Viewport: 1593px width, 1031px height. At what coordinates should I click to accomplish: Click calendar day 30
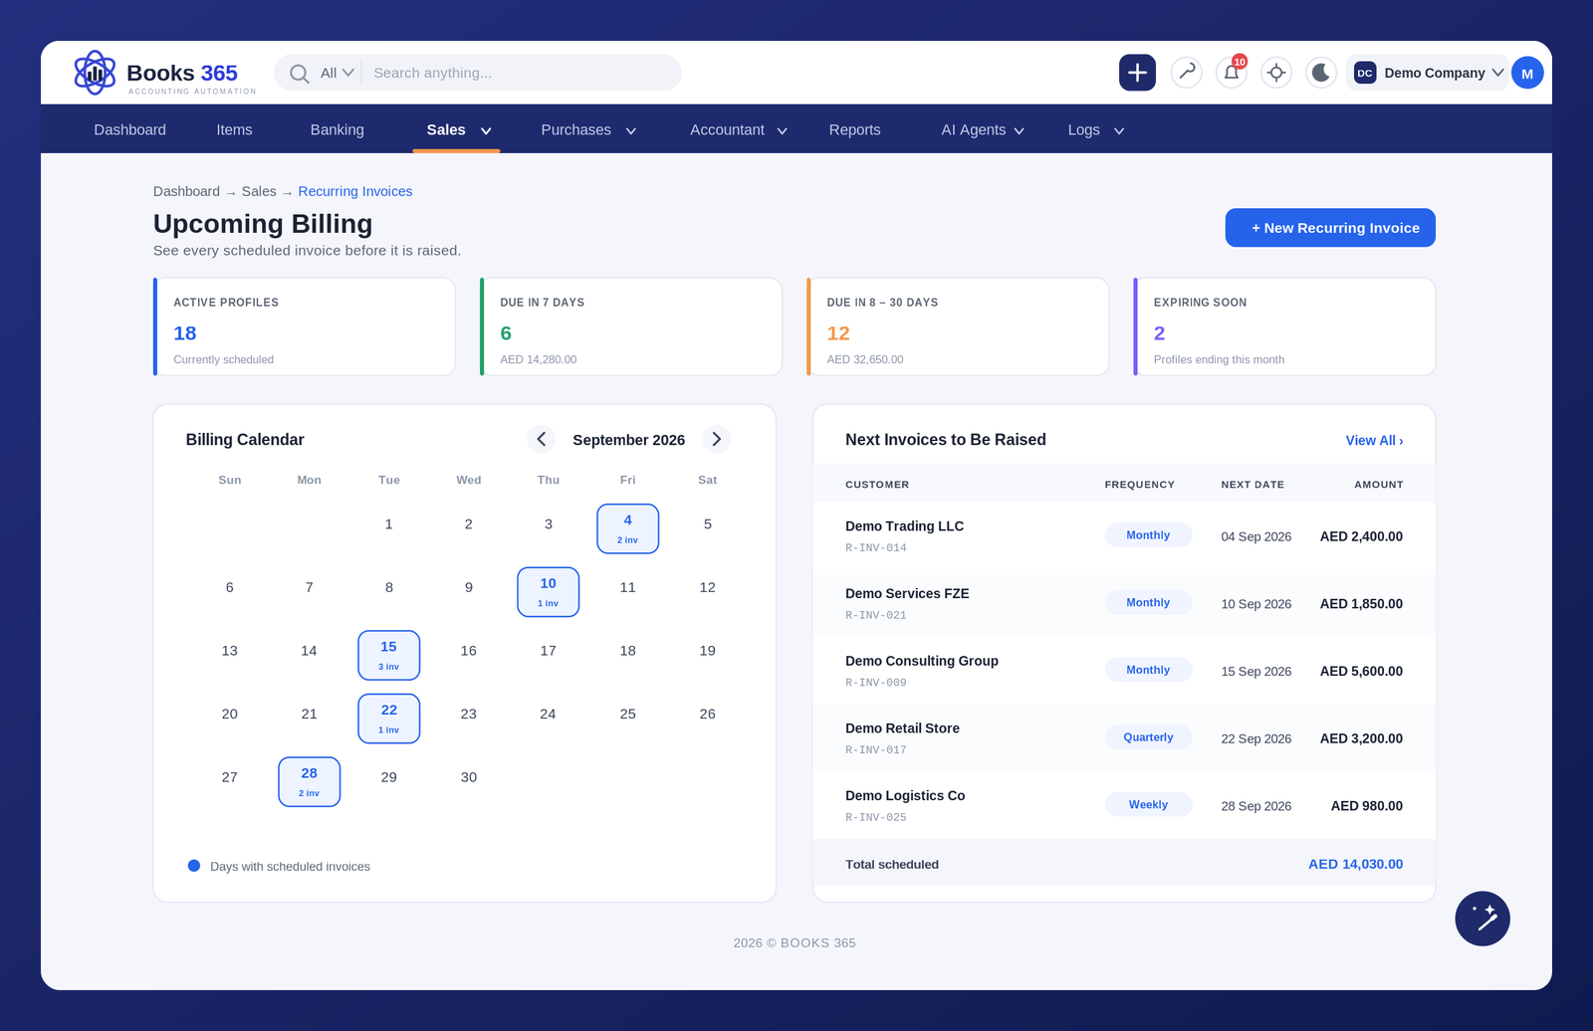click(468, 776)
